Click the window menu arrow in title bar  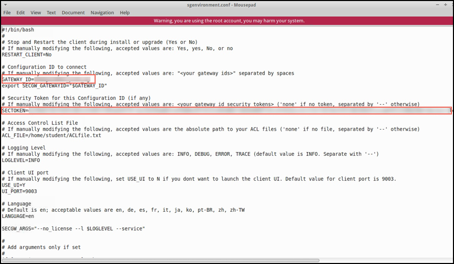click(x=6, y=5)
